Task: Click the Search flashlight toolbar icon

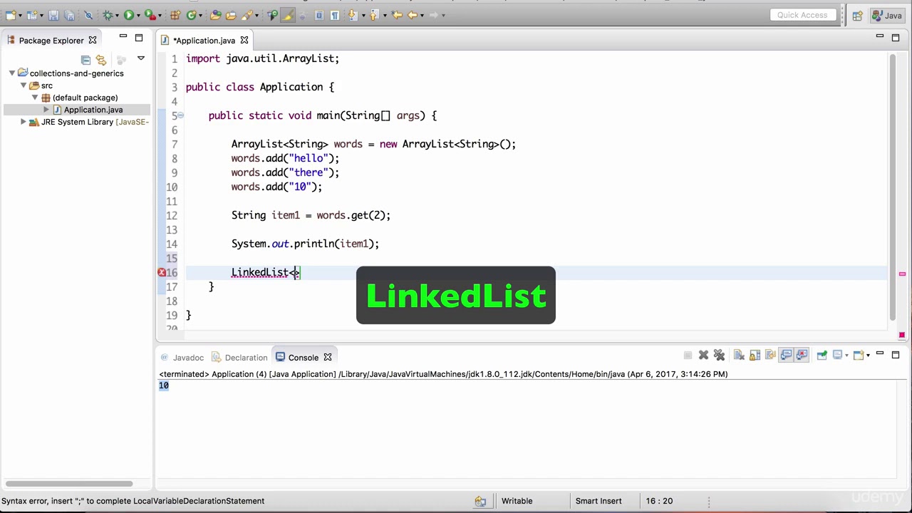Action: click(247, 15)
